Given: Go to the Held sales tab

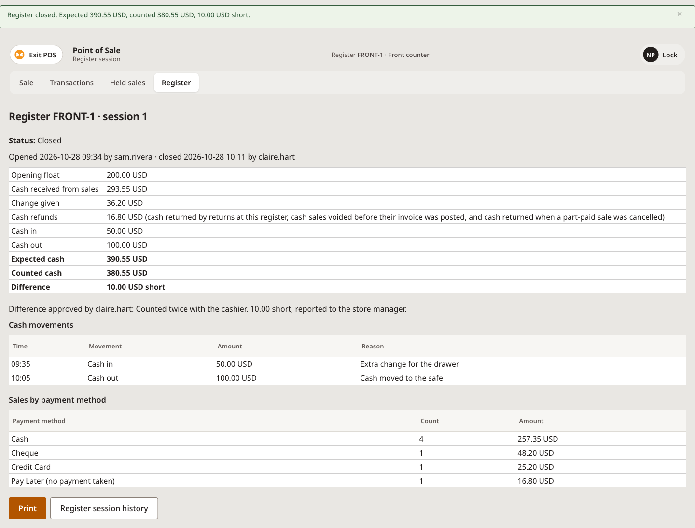Looking at the screenshot, I should pyautogui.click(x=127, y=83).
